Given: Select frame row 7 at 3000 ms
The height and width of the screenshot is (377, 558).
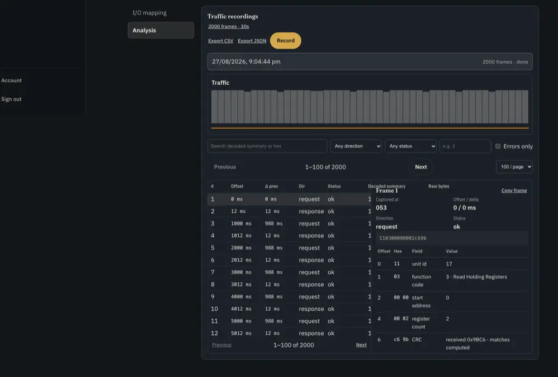Looking at the screenshot, I should pos(289,272).
